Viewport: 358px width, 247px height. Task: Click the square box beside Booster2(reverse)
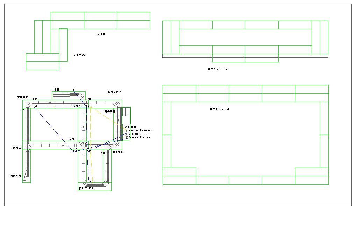(x=127, y=131)
